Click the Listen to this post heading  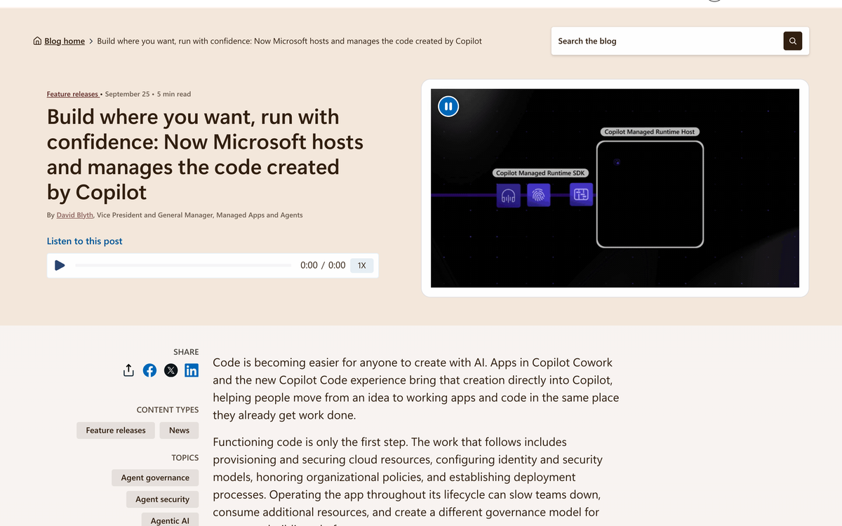coord(84,241)
